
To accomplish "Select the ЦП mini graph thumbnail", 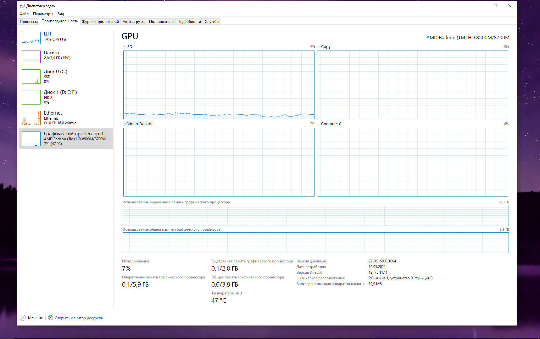I will [x=31, y=38].
